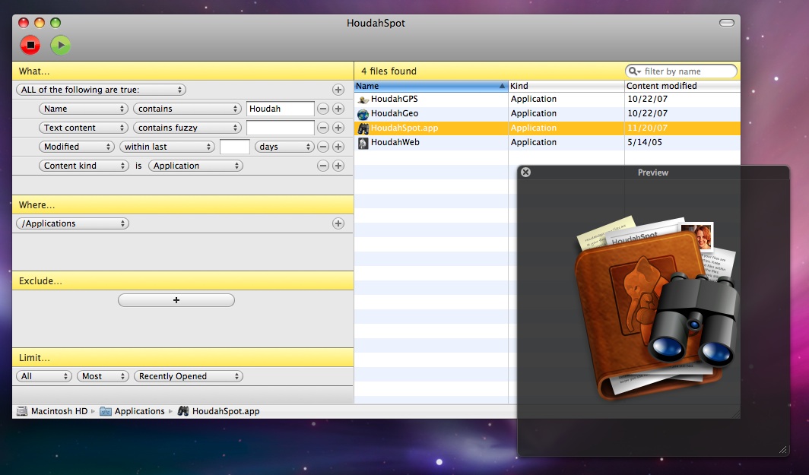
Task: Add a condition after ALL of the following
Action: point(338,90)
